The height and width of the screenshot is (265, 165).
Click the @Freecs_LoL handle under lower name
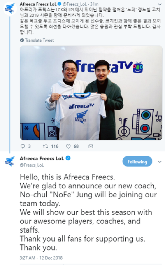tap(32, 165)
